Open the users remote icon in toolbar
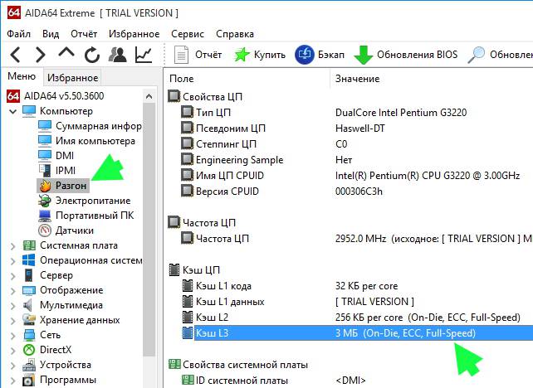 pos(117,55)
